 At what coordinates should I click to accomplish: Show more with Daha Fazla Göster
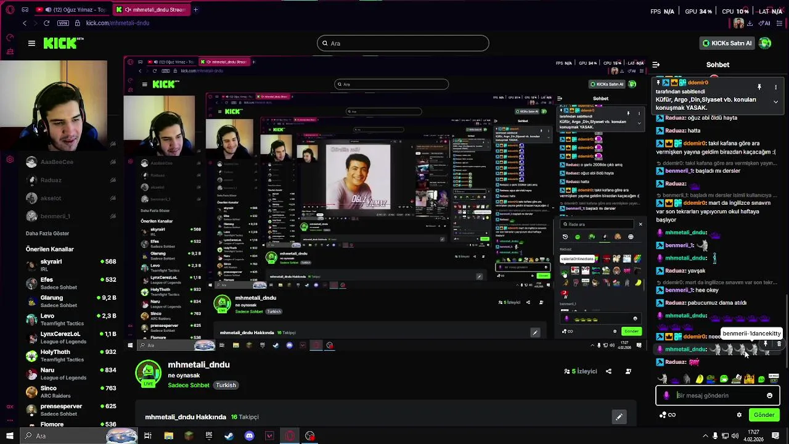click(47, 234)
